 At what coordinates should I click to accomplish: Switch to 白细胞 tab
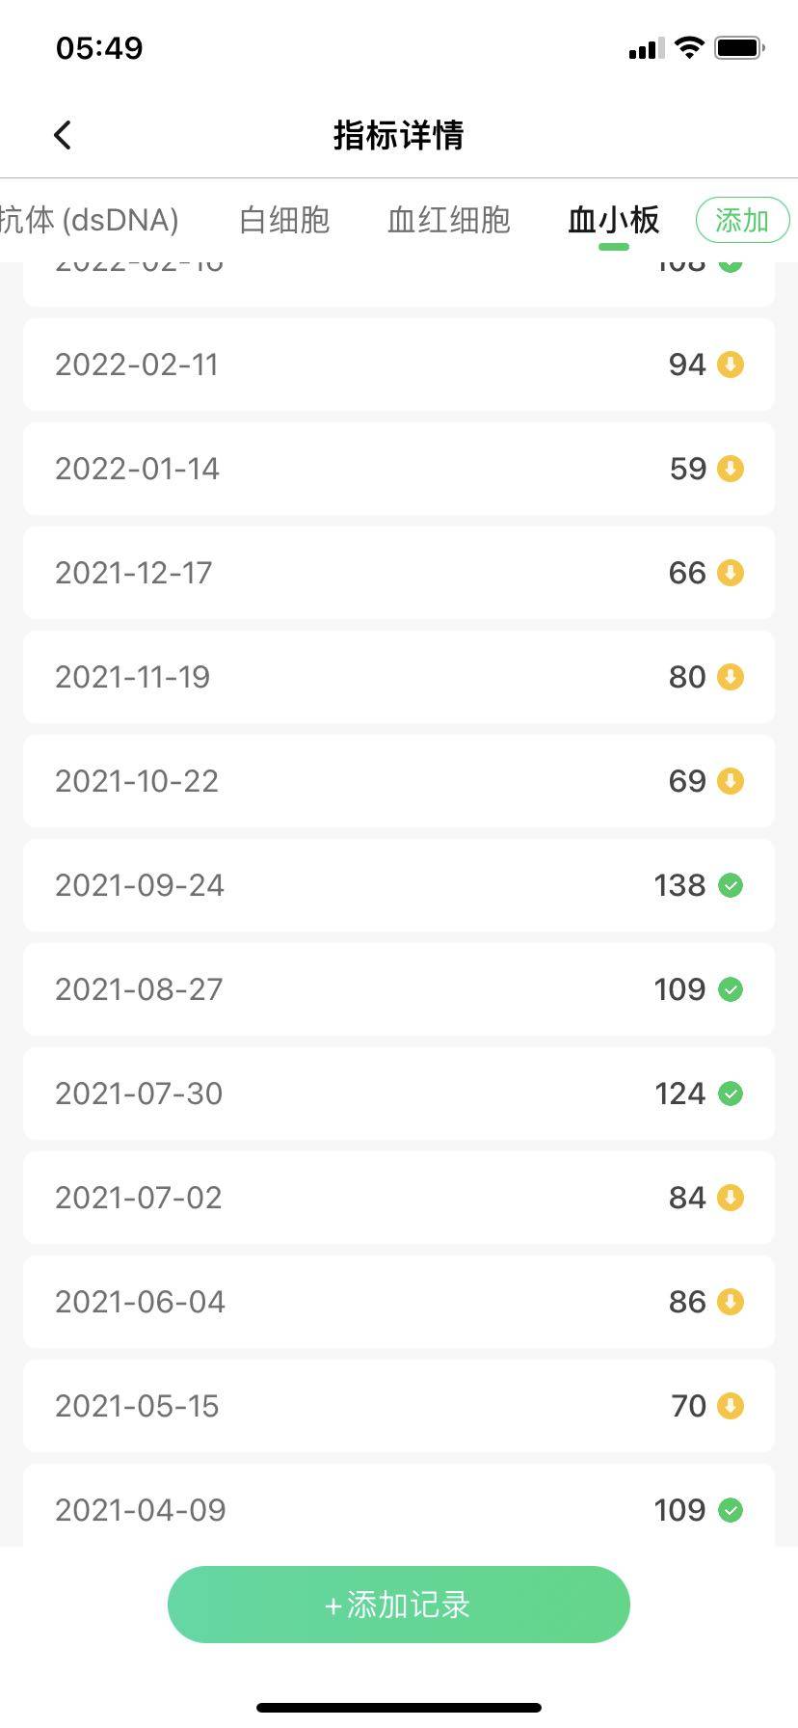(x=284, y=220)
